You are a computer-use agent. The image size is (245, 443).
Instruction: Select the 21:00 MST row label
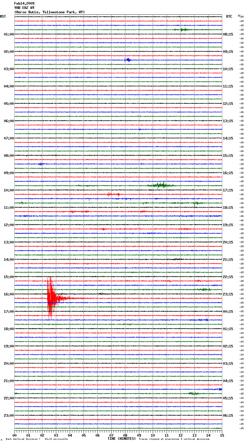[9, 381]
